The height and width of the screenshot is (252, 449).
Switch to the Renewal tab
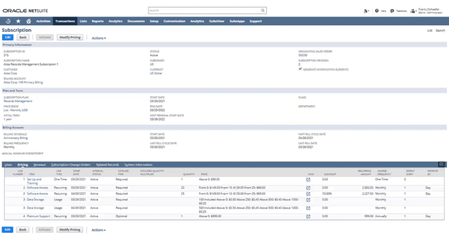[x=39, y=165]
